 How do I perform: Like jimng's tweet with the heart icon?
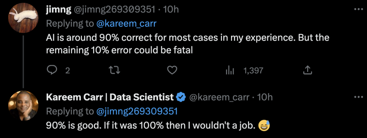pyautogui.click(x=173, y=70)
